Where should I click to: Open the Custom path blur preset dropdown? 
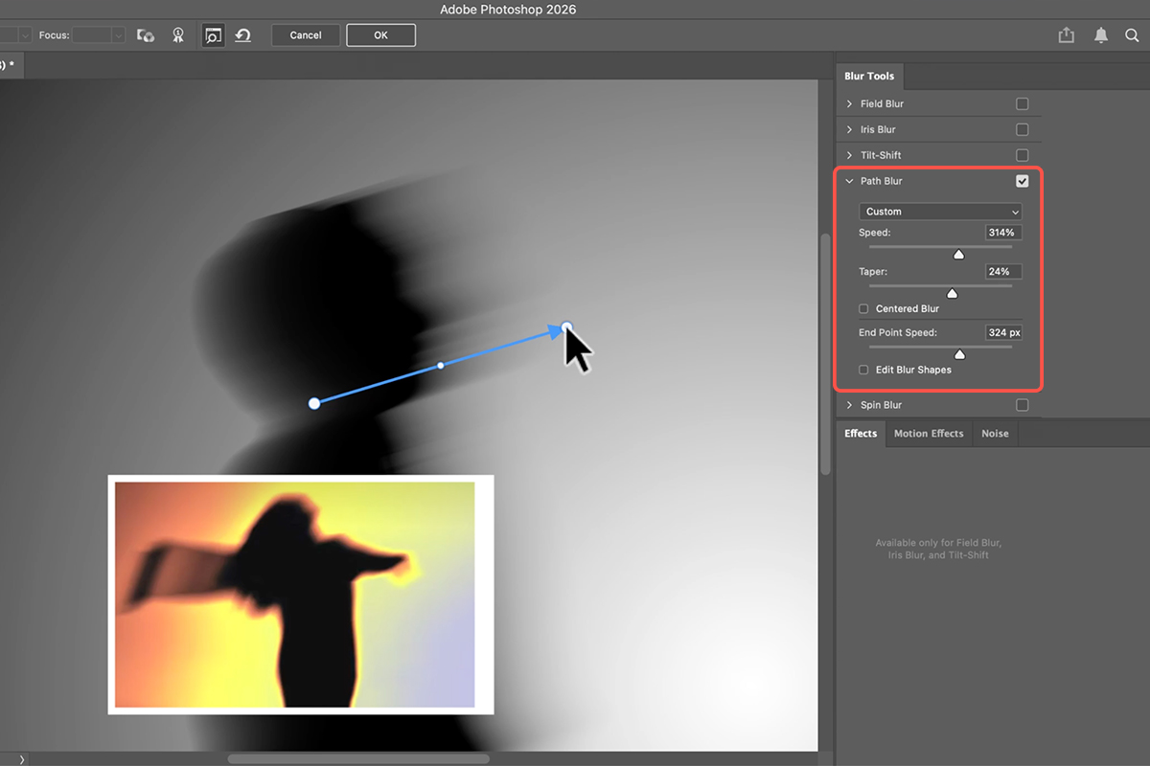point(940,212)
